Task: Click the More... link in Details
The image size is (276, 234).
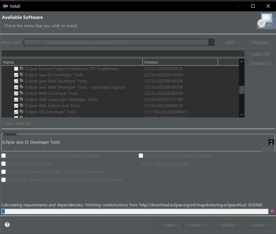Action: tap(268, 149)
